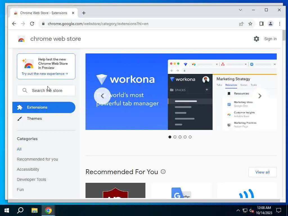Click Chrome icon in the taskbar
288x216 pixels.
[x=48, y=210]
